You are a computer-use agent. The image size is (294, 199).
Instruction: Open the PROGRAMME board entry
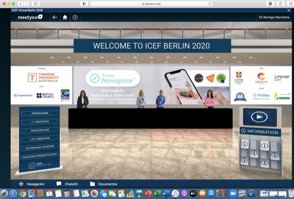40,113
